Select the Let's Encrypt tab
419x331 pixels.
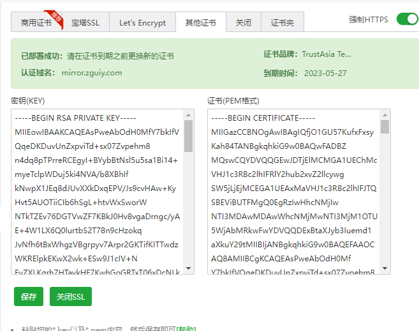[x=142, y=23]
